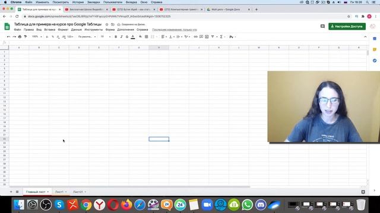Open the zoom 100% dropdown

pos(37,37)
